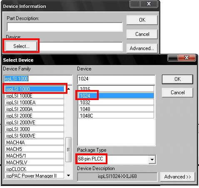Click the Select... device button
This screenshot has width=199, height=188.
click(21, 46)
